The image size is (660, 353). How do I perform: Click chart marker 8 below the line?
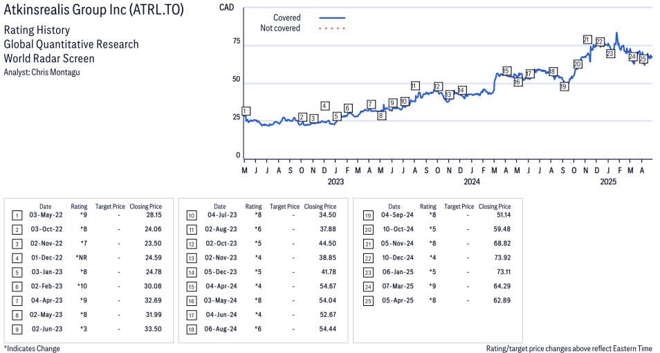coord(381,115)
